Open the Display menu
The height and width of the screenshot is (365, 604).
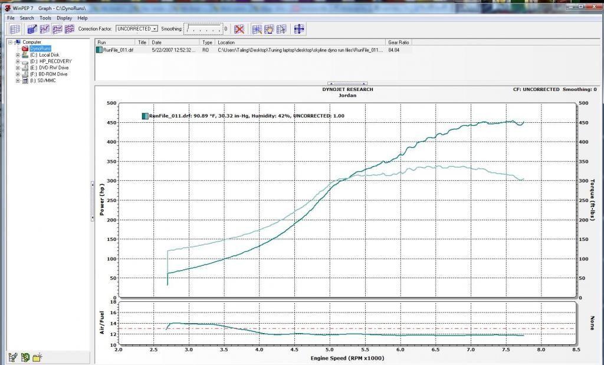point(65,18)
